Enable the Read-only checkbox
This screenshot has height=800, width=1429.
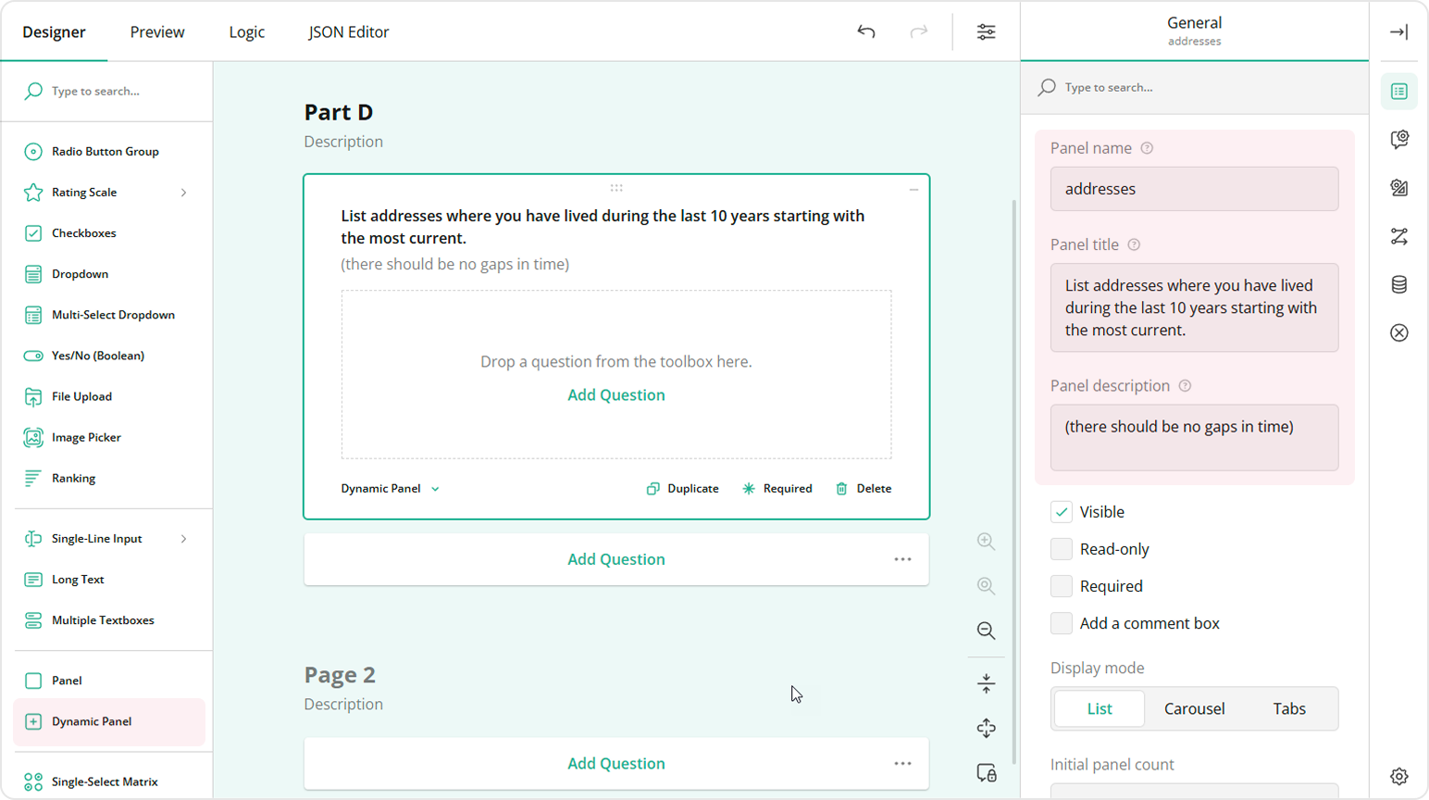pos(1061,548)
